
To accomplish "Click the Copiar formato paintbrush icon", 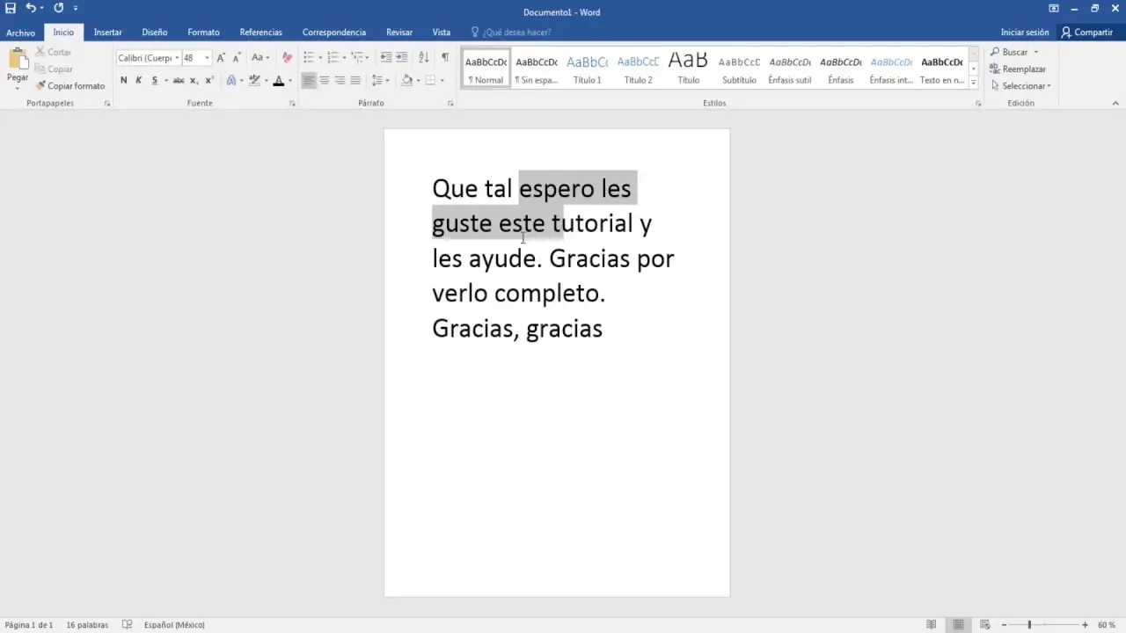I will 40,86.
